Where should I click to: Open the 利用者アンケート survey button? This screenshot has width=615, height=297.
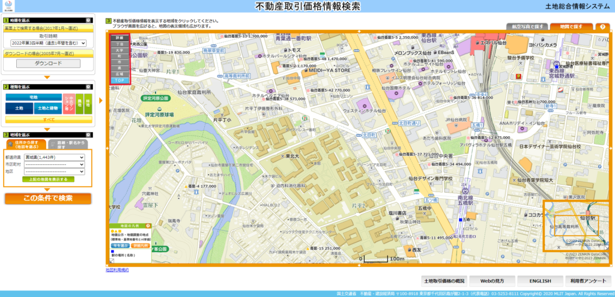[589, 281]
